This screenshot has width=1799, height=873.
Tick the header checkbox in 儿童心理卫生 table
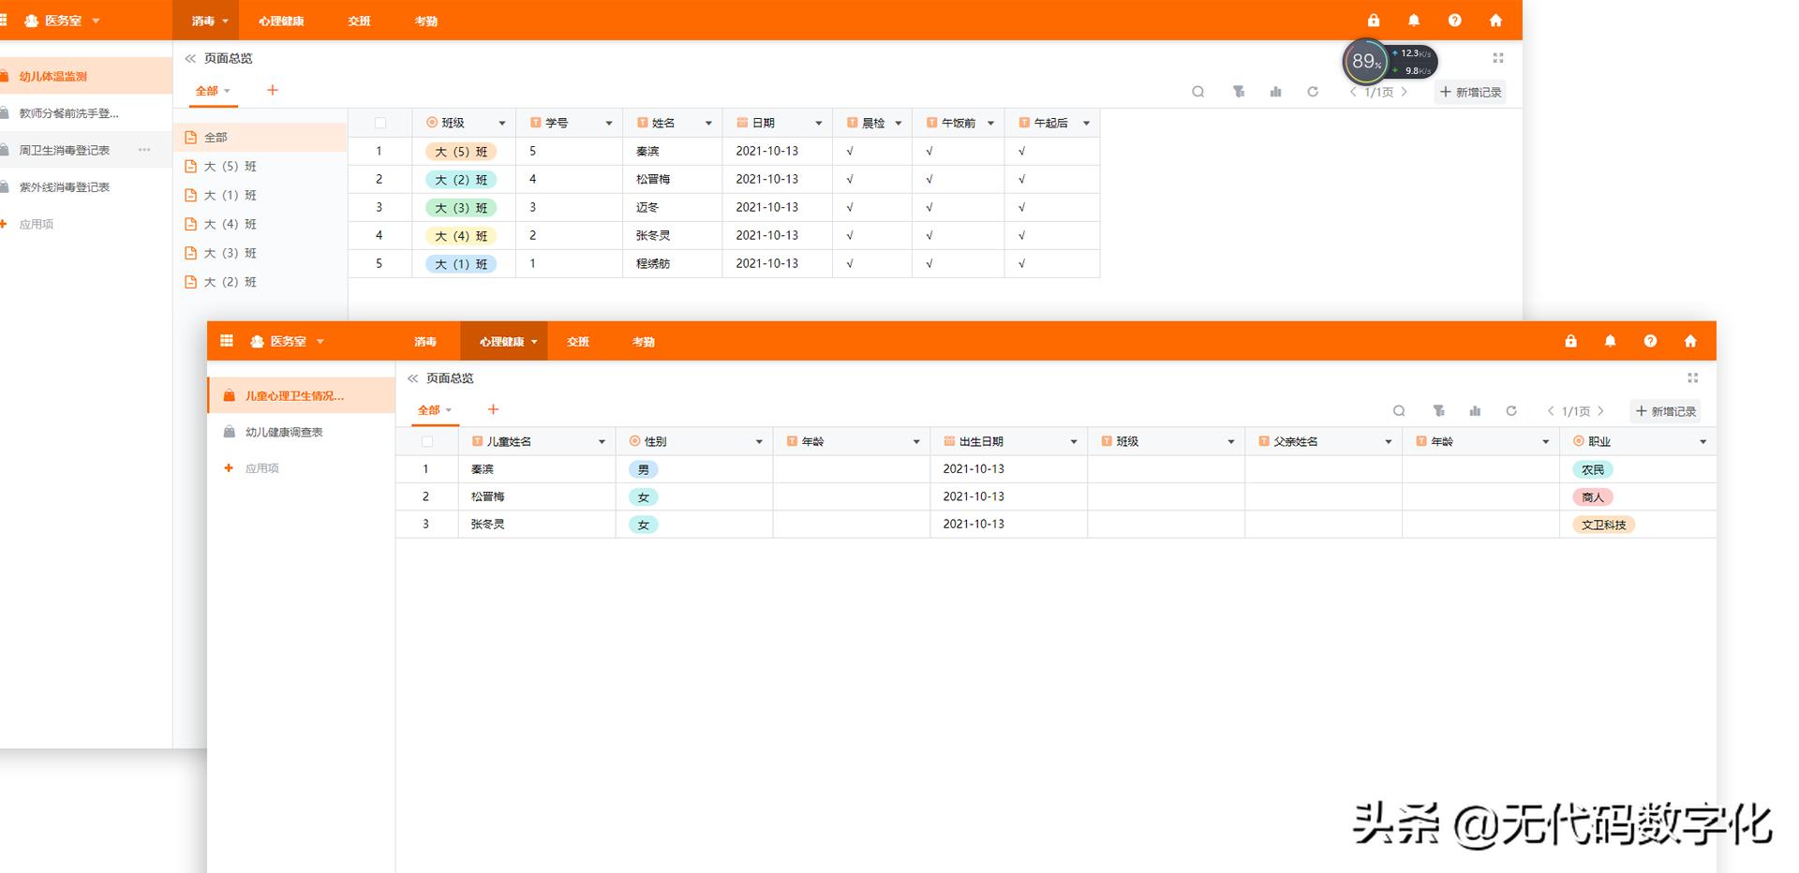[427, 441]
